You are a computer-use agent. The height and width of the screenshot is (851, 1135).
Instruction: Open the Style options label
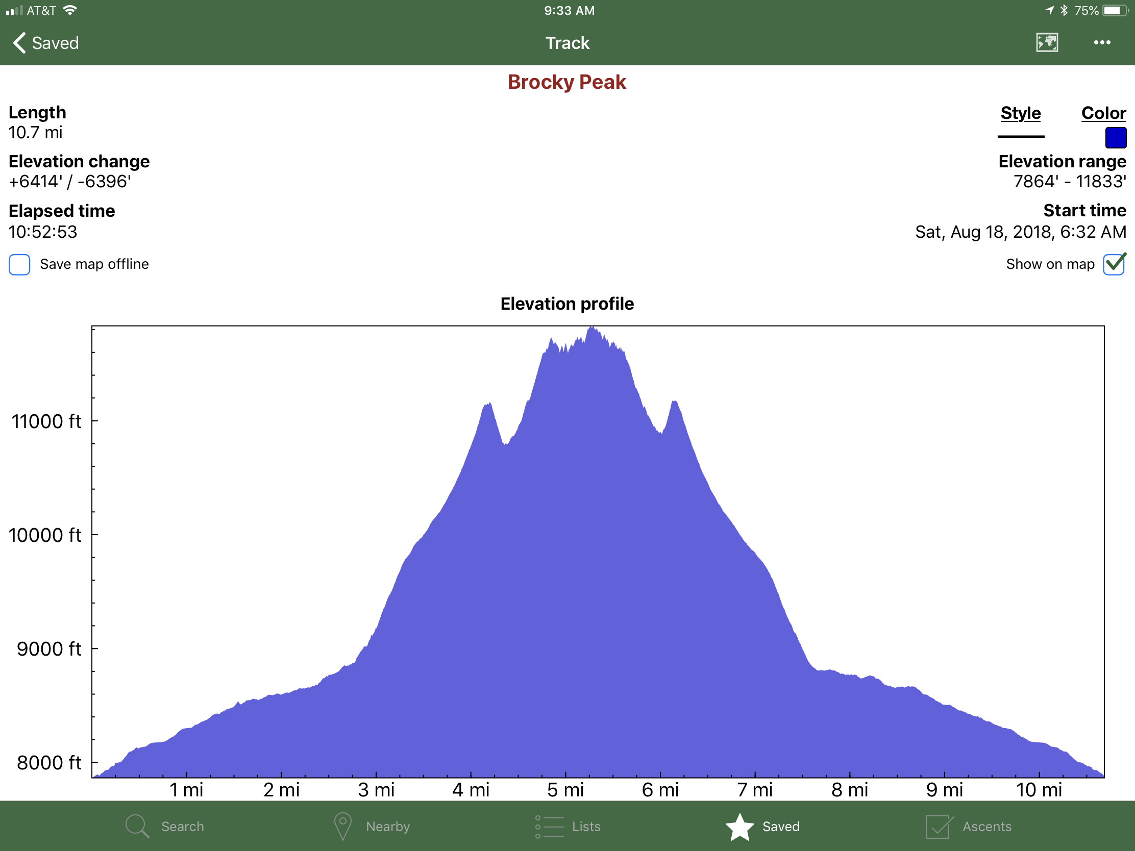coord(1020,113)
